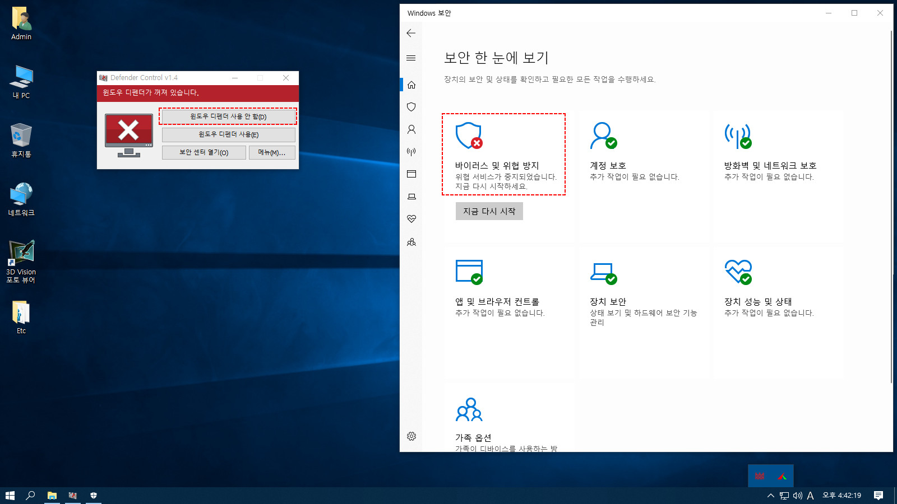Click the firewall antenna icon tile
Screen dimensions: 897x504
pos(738,136)
